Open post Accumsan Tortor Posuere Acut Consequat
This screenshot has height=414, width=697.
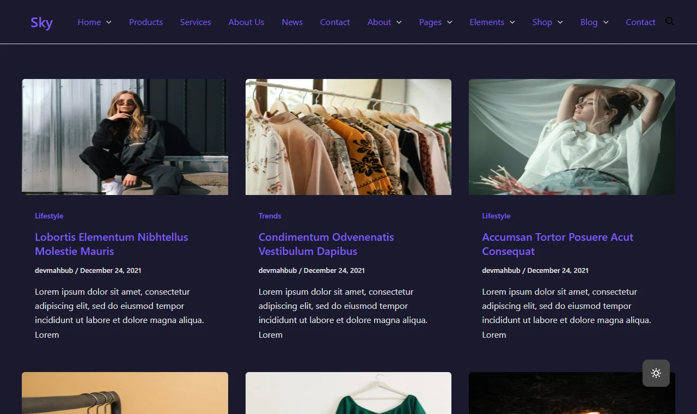pyautogui.click(x=558, y=244)
